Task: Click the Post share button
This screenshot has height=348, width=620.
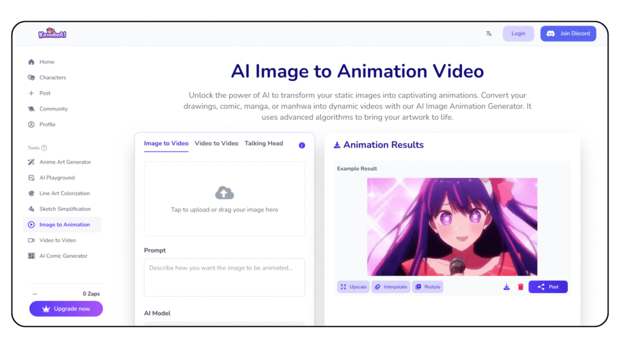Action: [x=548, y=287]
